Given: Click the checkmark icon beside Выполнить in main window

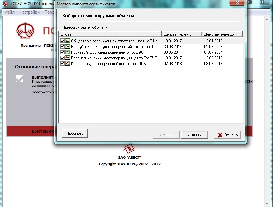Looking at the screenshot, I should (x=19, y=79).
